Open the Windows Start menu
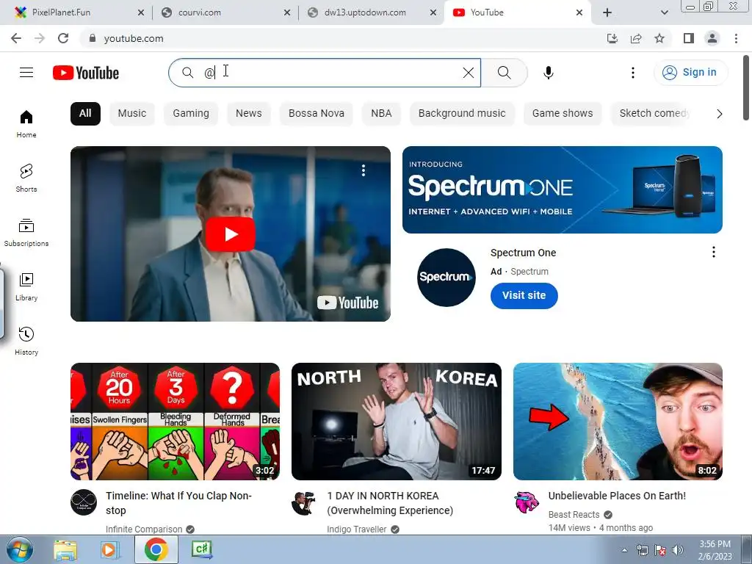This screenshot has width=752, height=564. pos(19,550)
